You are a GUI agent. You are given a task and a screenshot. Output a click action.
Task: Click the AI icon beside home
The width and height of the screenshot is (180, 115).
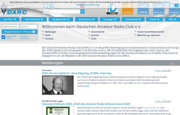[51, 6]
